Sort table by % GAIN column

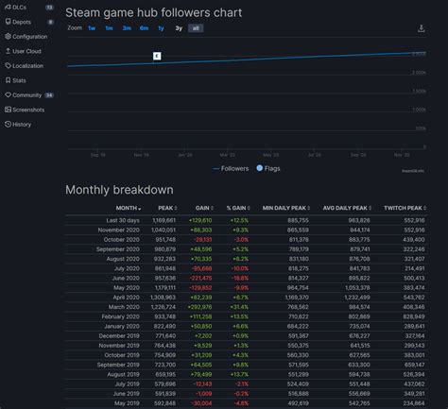click(238, 208)
